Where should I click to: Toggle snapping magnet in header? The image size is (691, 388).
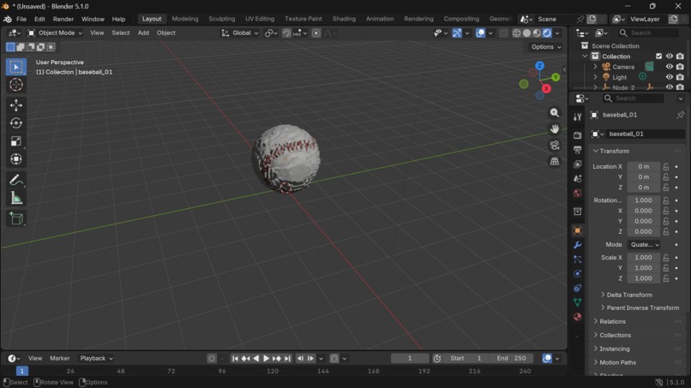286,33
